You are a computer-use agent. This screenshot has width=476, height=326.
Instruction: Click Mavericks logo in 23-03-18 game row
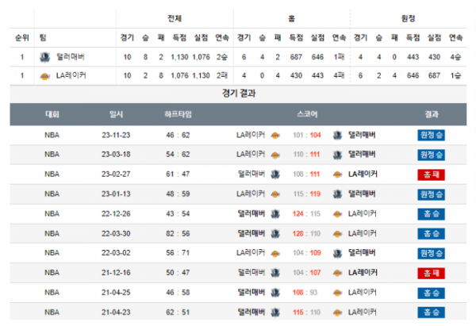(x=338, y=155)
